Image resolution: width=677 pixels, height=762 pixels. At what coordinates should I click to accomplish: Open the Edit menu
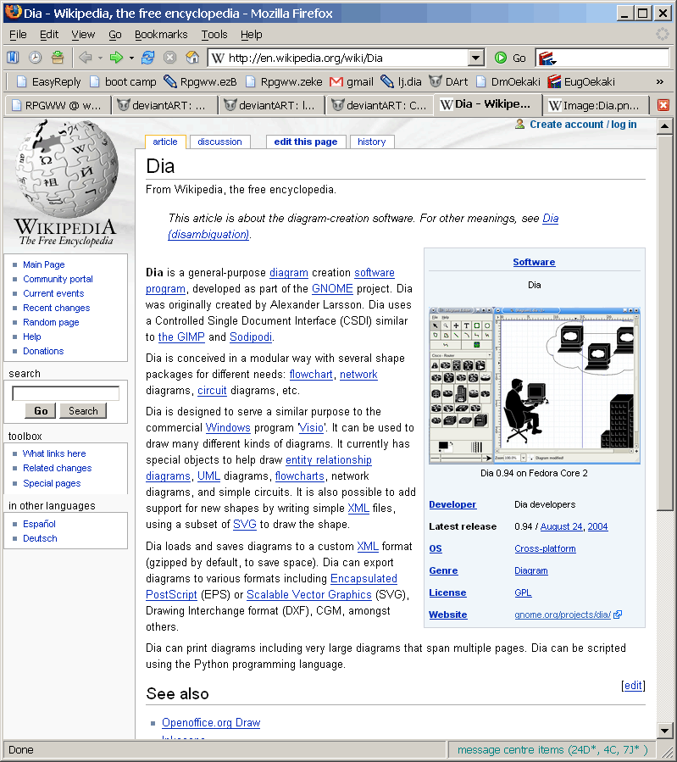click(49, 35)
